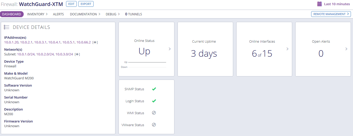Open the Debug menu
This screenshot has height=136, width=353.
click(x=113, y=14)
